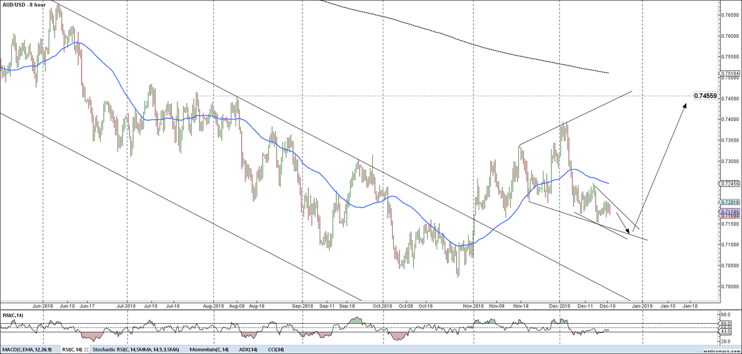The image size is (742, 354).
Task: Click the 0.73000 price axis label
Action: 731,161
